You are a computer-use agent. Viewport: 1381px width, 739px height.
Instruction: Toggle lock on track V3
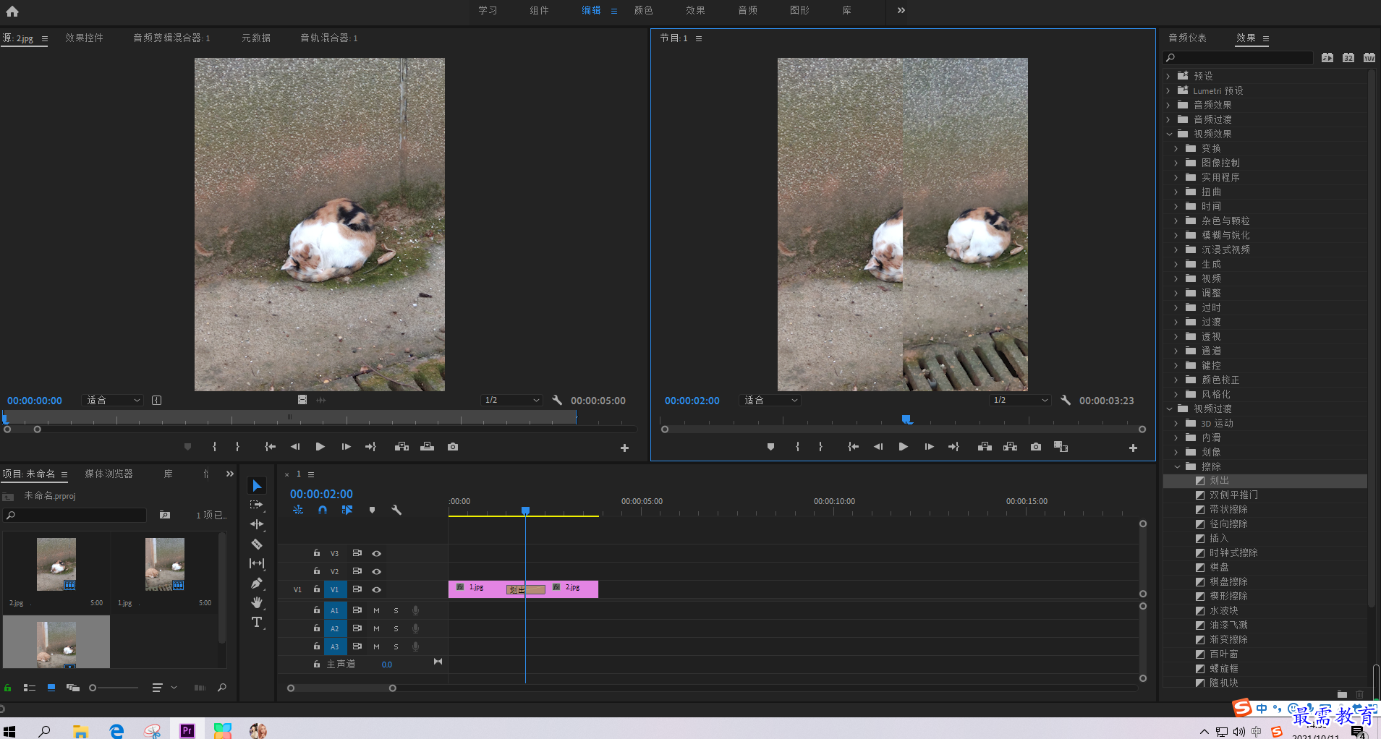[317, 552]
